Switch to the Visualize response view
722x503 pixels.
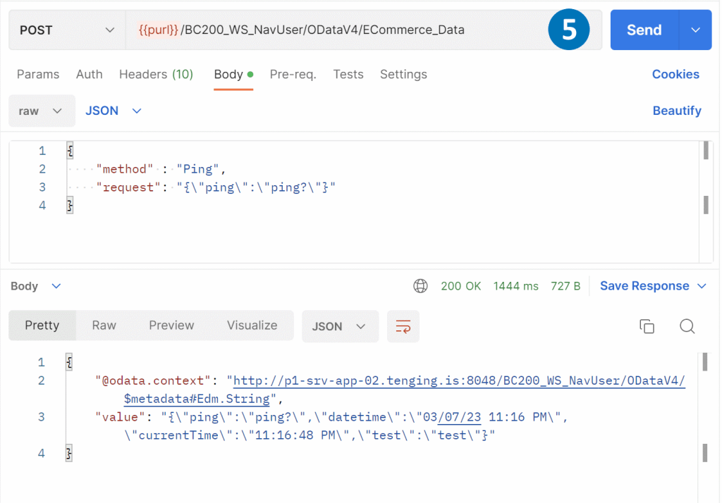252,325
